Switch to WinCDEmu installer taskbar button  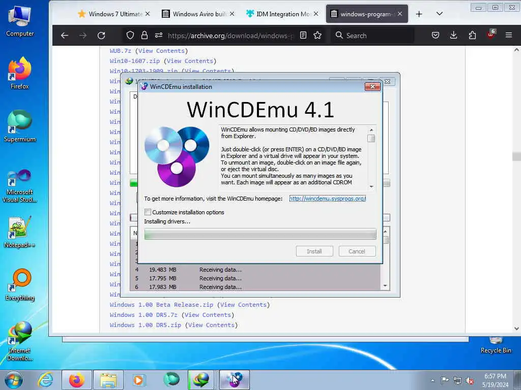pos(234,380)
